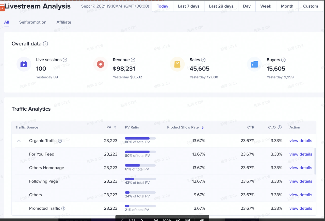The height and width of the screenshot is (221, 325).
Task: Collapse the Organic Traffic row
Action: 19,141
